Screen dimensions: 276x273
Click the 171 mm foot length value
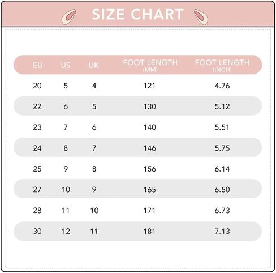149,210
